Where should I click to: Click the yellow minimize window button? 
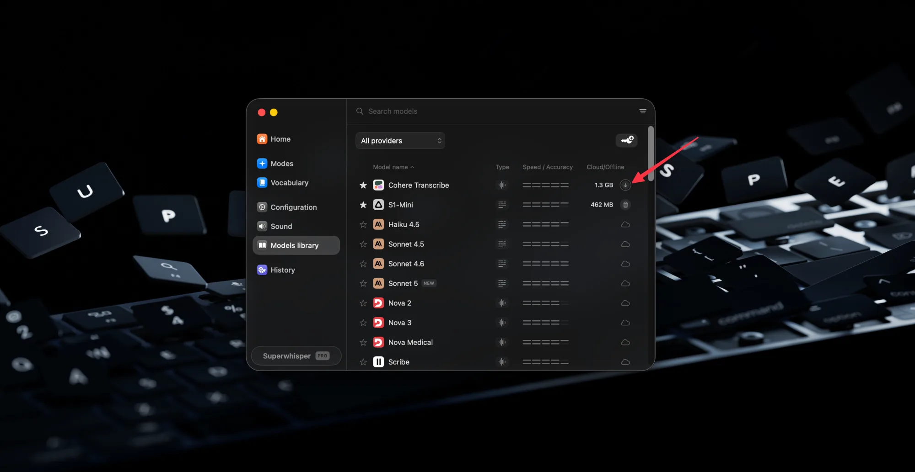274,112
